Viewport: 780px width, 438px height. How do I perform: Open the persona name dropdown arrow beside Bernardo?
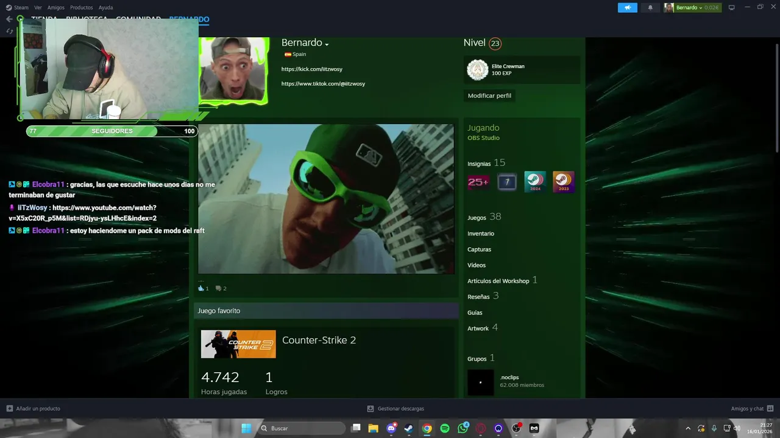[327, 44]
